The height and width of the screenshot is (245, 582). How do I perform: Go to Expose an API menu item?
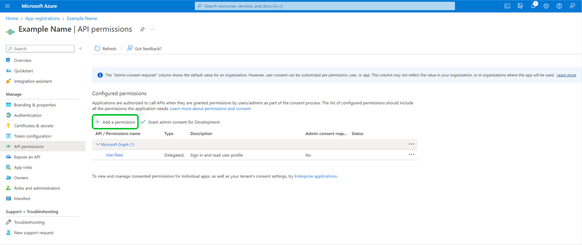[27, 157]
